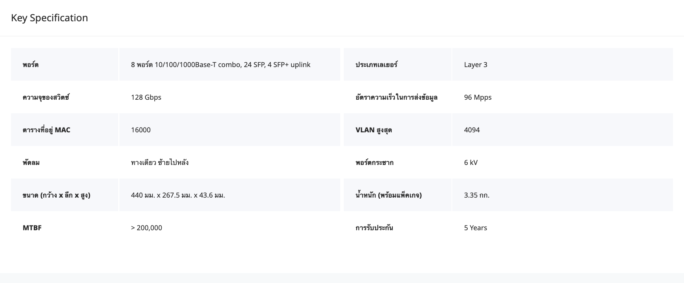684x283 pixels.
Task: Click the พอร์ต row label
Action: tap(30, 65)
